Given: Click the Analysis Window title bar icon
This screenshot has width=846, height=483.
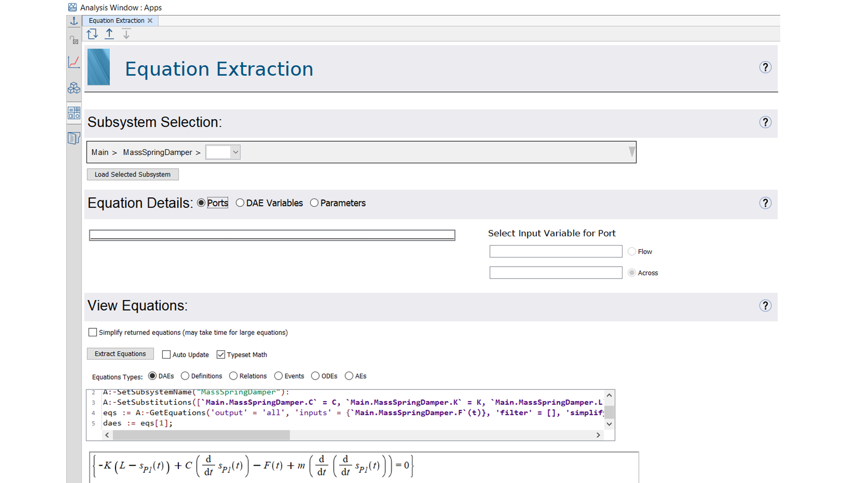Looking at the screenshot, I should (x=73, y=7).
